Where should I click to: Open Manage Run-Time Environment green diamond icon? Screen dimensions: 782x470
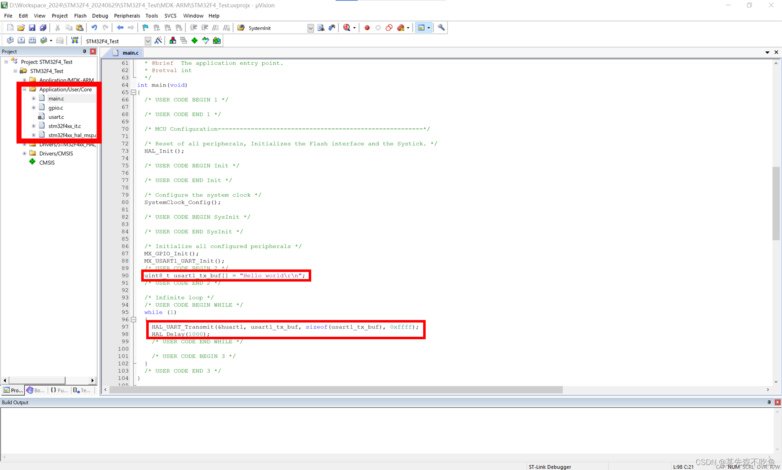195,41
